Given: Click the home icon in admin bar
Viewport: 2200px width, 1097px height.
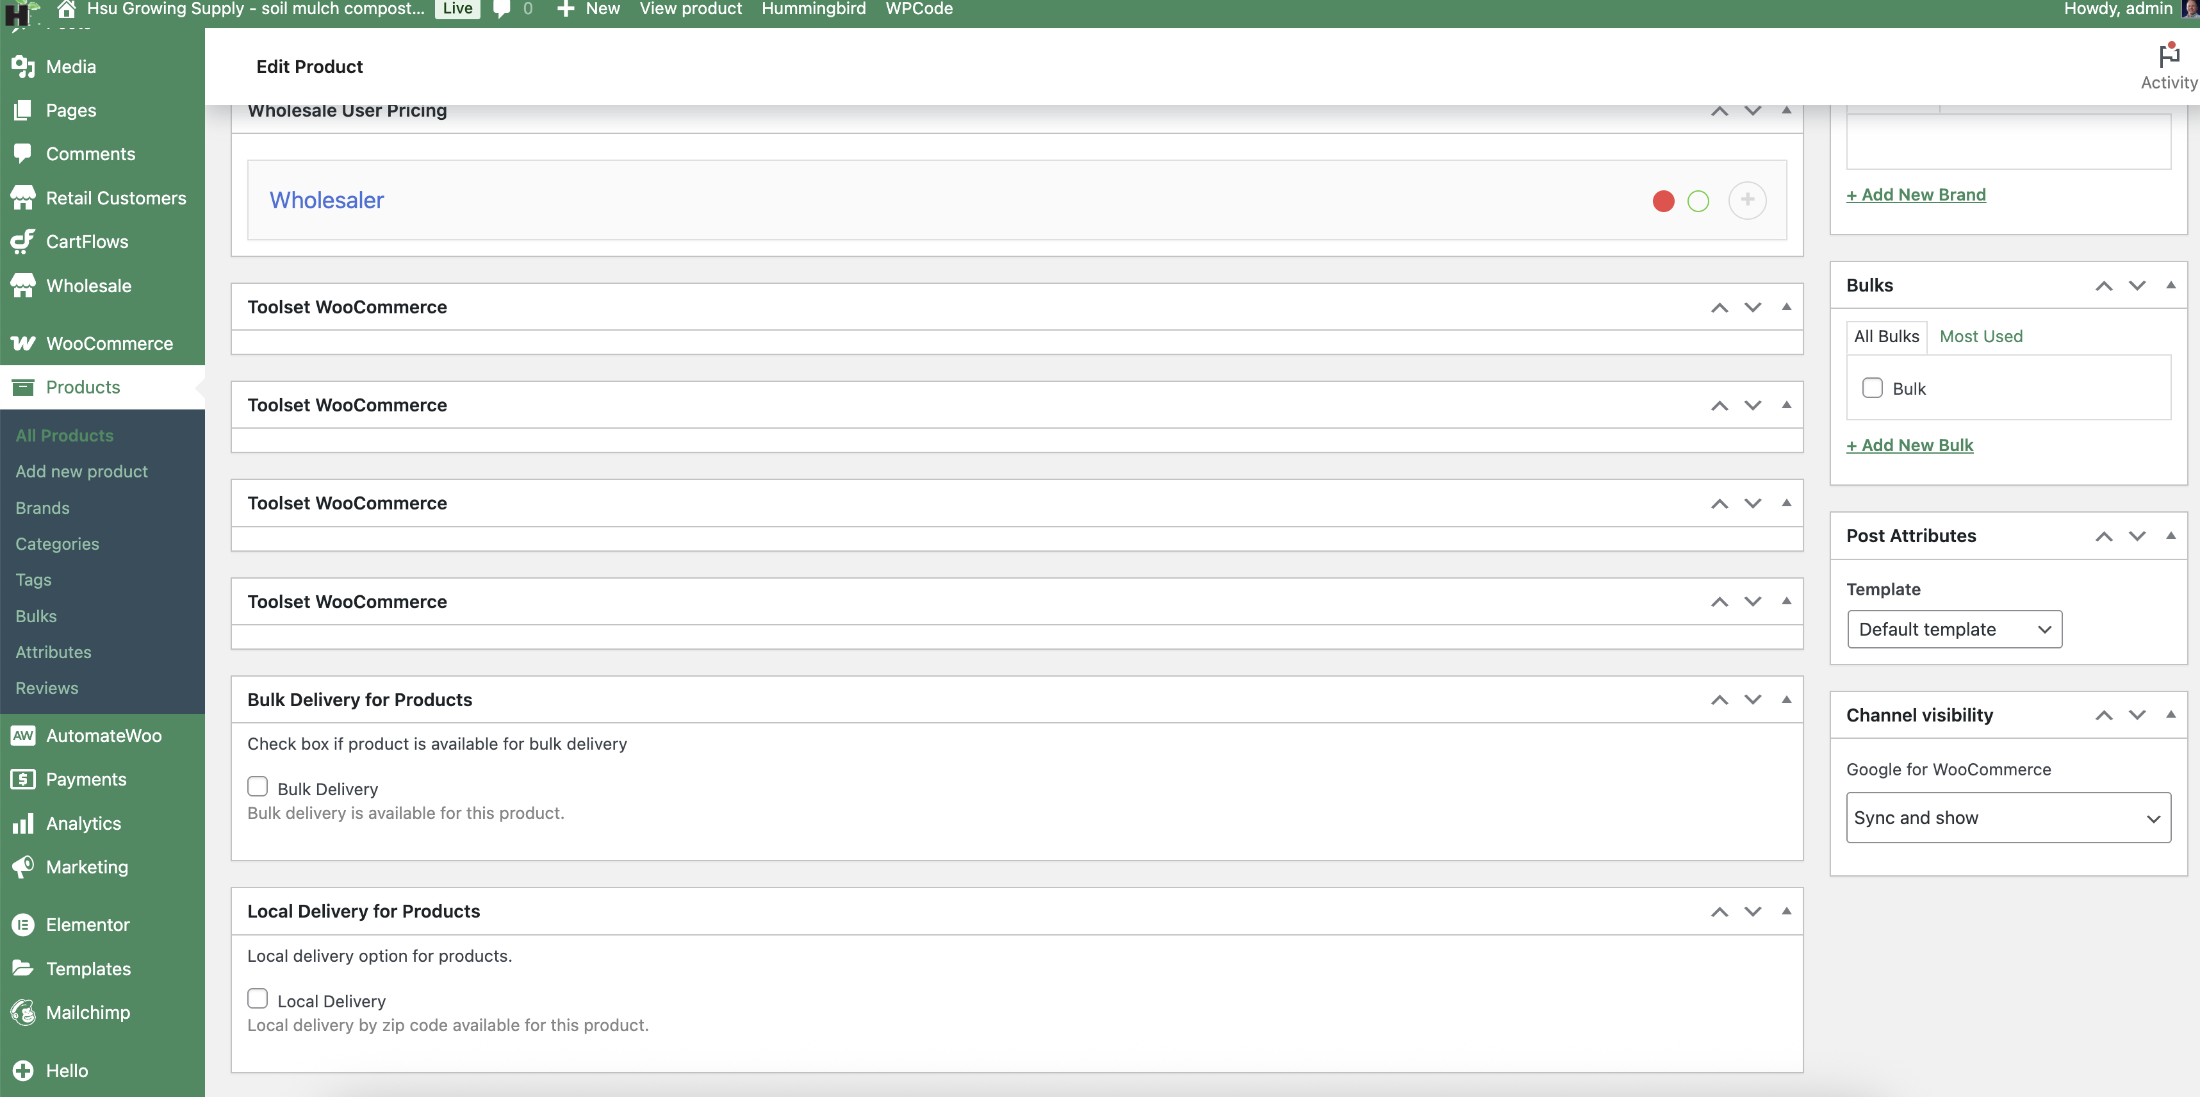Looking at the screenshot, I should 66,8.
